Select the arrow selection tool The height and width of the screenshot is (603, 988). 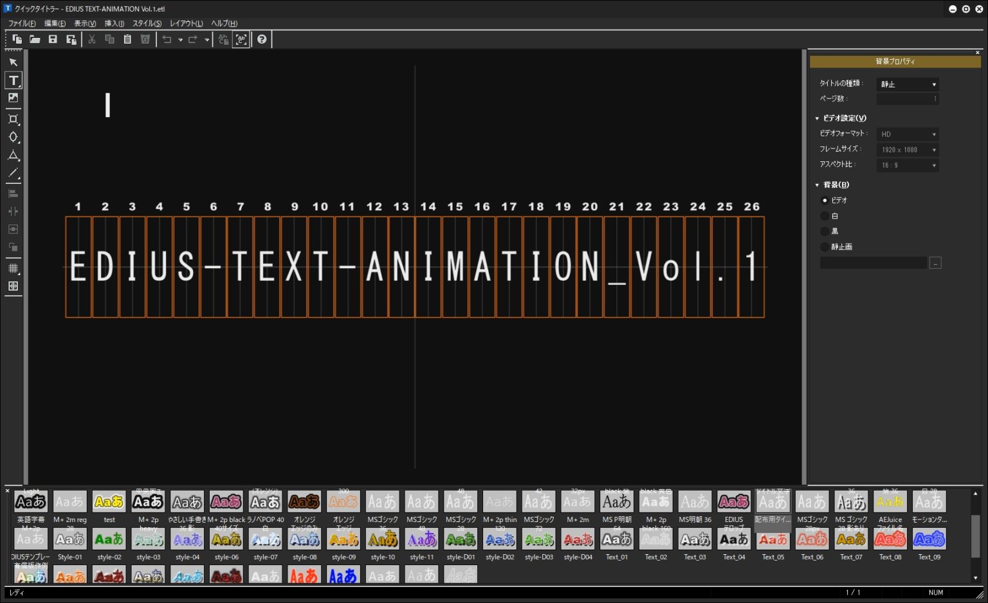tap(13, 62)
